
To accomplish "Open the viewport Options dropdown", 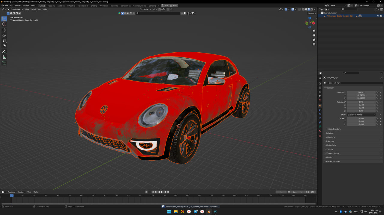I will coord(312,13).
